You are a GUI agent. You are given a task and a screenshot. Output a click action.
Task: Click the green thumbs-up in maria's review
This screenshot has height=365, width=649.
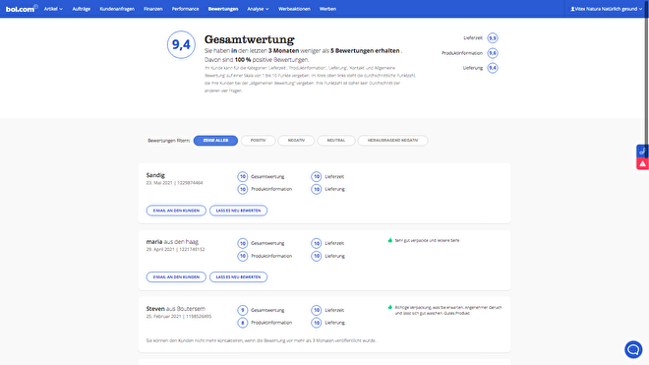[390, 240]
